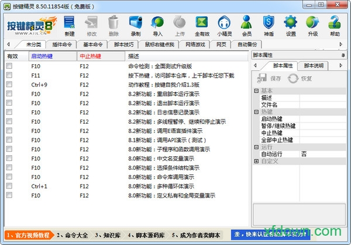Viewport: 351px width, 245px height.
Task: Click the 升级 (Upgrade) globe icon
Action: point(313,24)
